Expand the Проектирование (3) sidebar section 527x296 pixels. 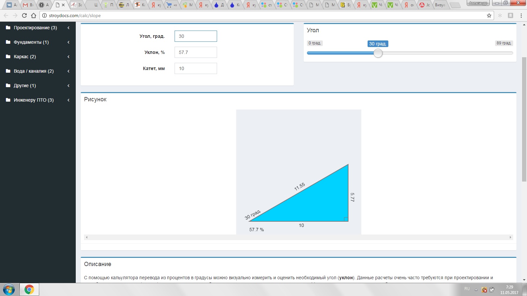pyautogui.click(x=35, y=28)
